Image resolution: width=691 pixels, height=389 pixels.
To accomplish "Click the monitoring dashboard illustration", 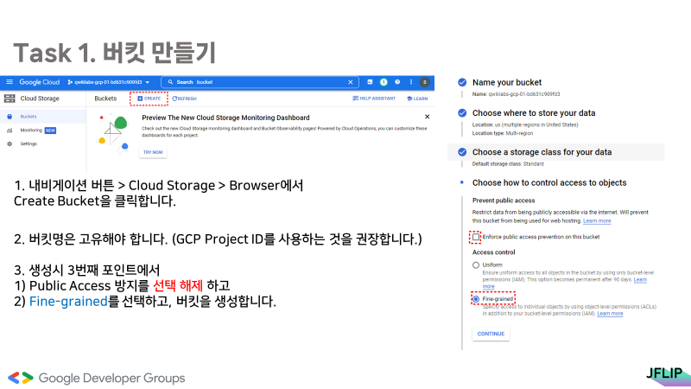I will (x=114, y=134).
